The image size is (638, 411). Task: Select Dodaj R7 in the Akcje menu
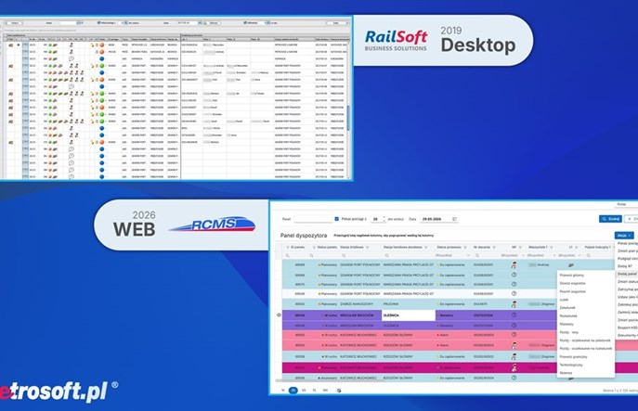tap(627, 266)
